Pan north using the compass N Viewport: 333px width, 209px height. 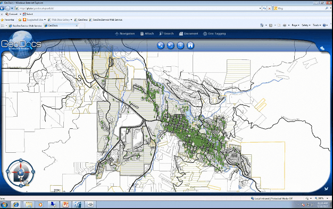tap(21, 160)
